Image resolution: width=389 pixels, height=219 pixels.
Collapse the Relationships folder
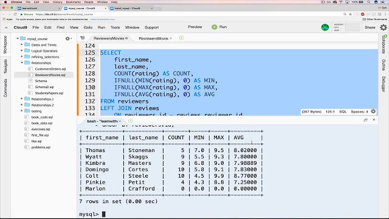22,63
